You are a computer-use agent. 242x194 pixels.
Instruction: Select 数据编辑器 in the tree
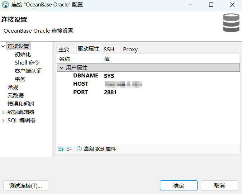[x=21, y=112]
